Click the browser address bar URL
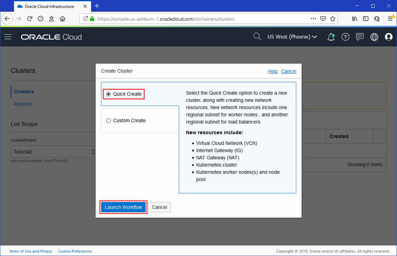This screenshot has width=397, height=256. pos(166,19)
